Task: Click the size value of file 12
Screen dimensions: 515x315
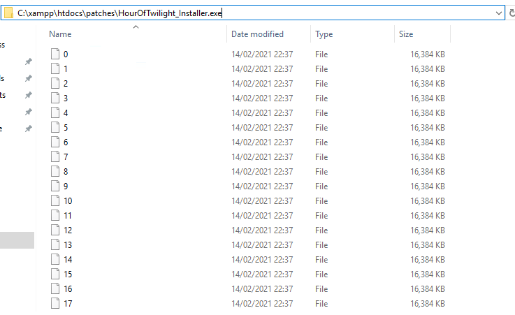Action: pyautogui.click(x=428, y=230)
